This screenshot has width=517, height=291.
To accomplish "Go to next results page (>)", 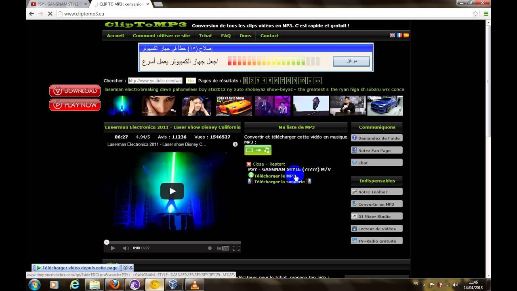I will [310, 81].
